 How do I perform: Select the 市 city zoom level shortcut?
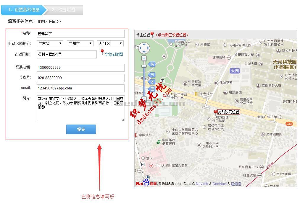(x=152, y=75)
